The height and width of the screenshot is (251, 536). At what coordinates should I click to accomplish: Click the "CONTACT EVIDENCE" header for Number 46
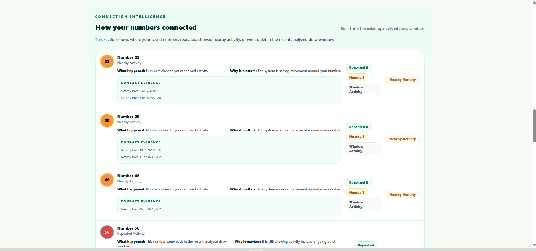pos(141,201)
